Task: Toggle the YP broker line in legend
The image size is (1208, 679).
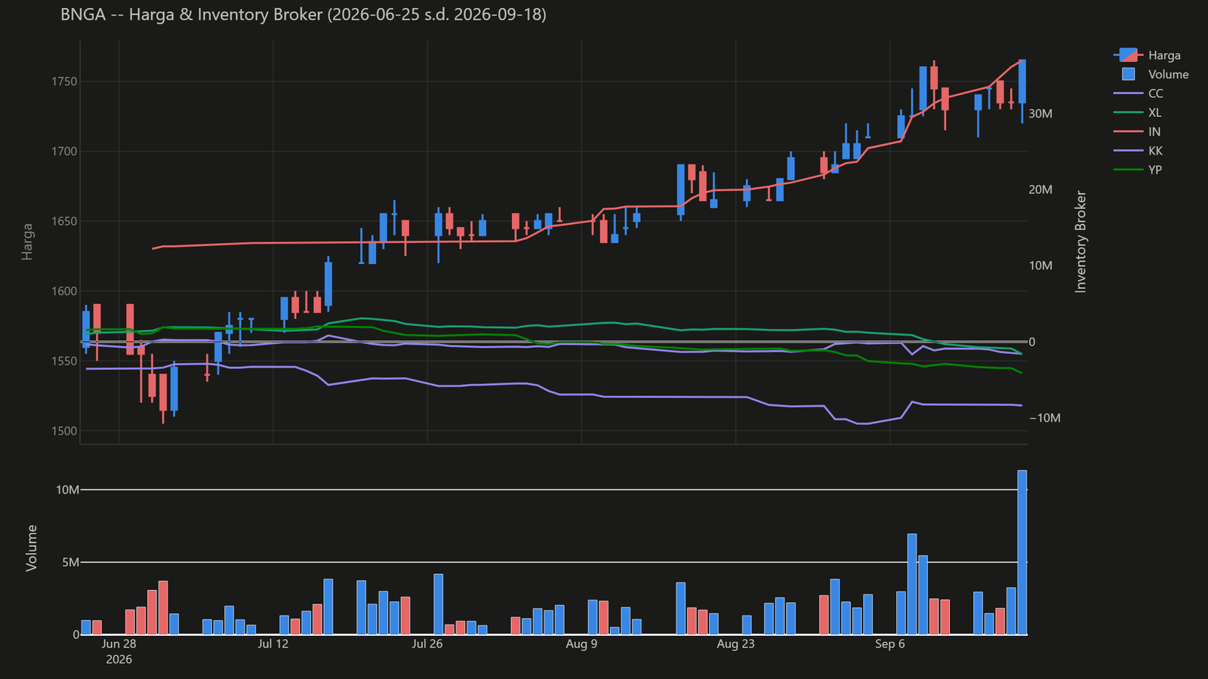Action: [1139, 170]
